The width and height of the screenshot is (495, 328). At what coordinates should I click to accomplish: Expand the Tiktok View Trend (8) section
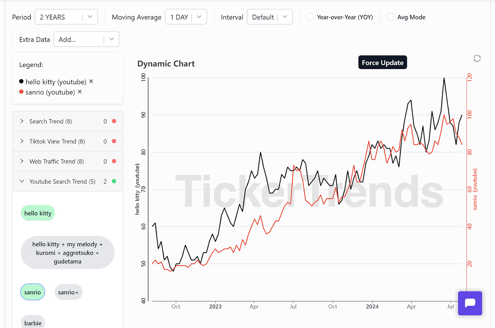(68, 141)
